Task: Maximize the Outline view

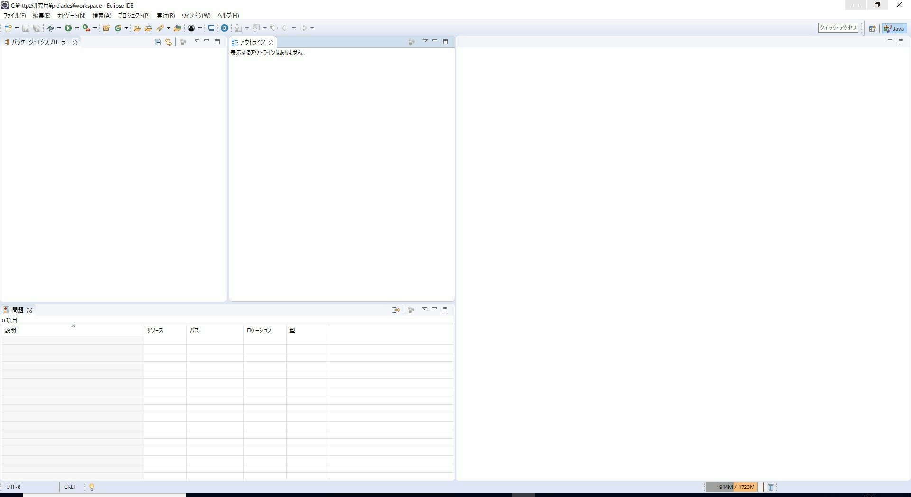Action: 446,42
